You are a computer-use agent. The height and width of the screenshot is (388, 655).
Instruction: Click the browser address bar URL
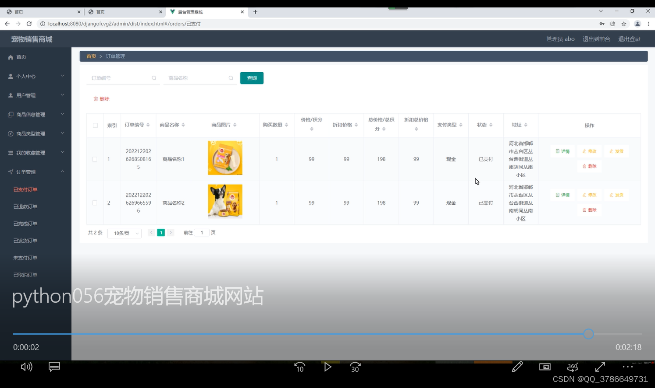(125, 24)
